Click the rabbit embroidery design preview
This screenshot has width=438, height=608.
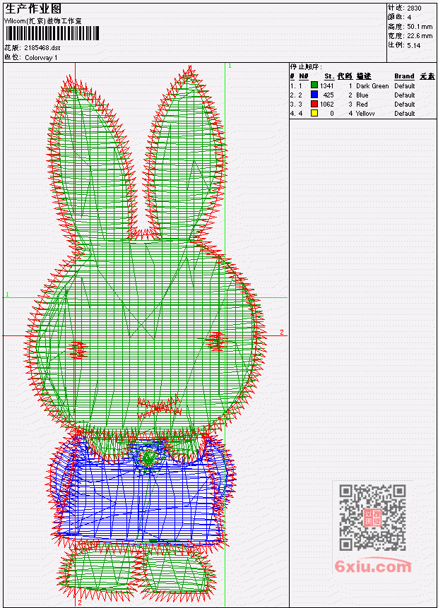point(146,333)
